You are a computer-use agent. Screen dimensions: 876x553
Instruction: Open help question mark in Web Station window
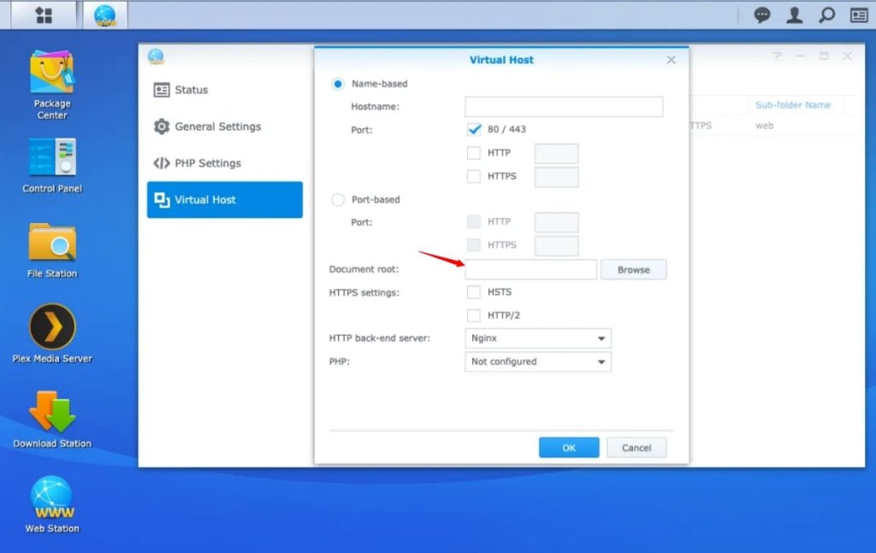[x=777, y=56]
